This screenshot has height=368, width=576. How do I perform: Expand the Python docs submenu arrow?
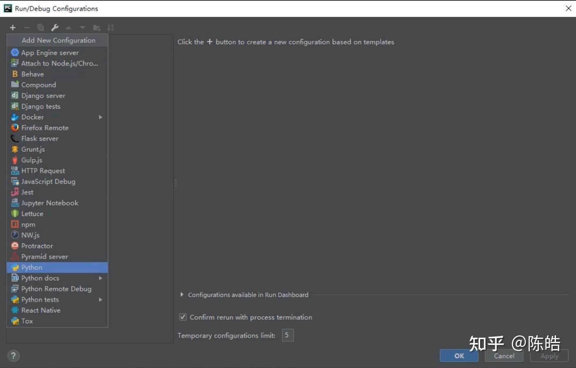[100, 278]
